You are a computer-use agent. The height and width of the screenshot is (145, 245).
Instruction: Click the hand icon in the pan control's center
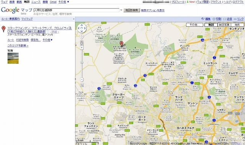[82, 28]
